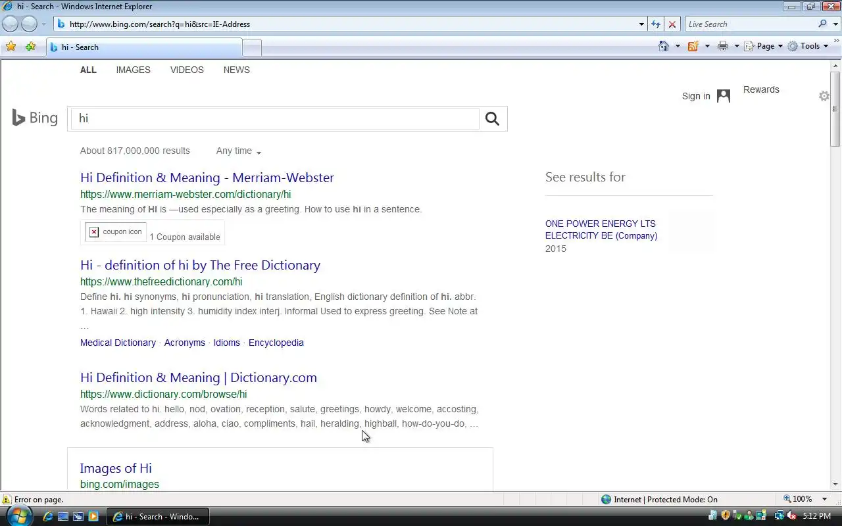
Task: Launch Internet Explorer from Quick Launch
Action: tap(48, 517)
